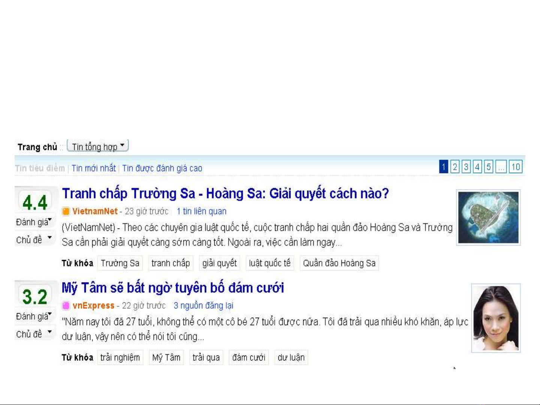Open the Mỹ Tâm đám cưới article headline
This screenshot has width=540, height=405.
pyautogui.click(x=173, y=288)
